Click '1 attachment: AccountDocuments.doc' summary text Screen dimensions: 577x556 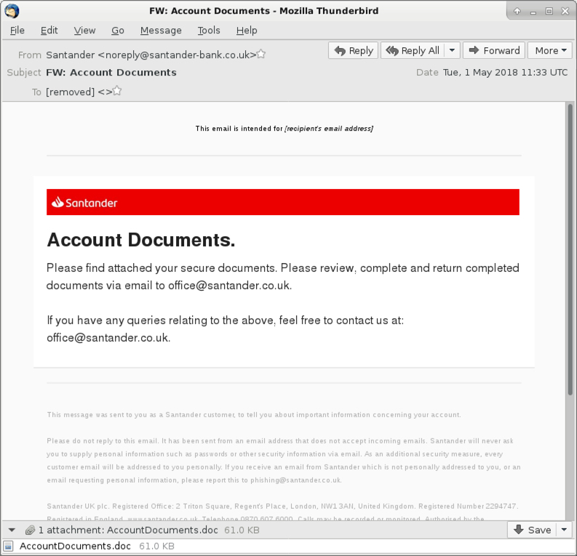tap(129, 530)
